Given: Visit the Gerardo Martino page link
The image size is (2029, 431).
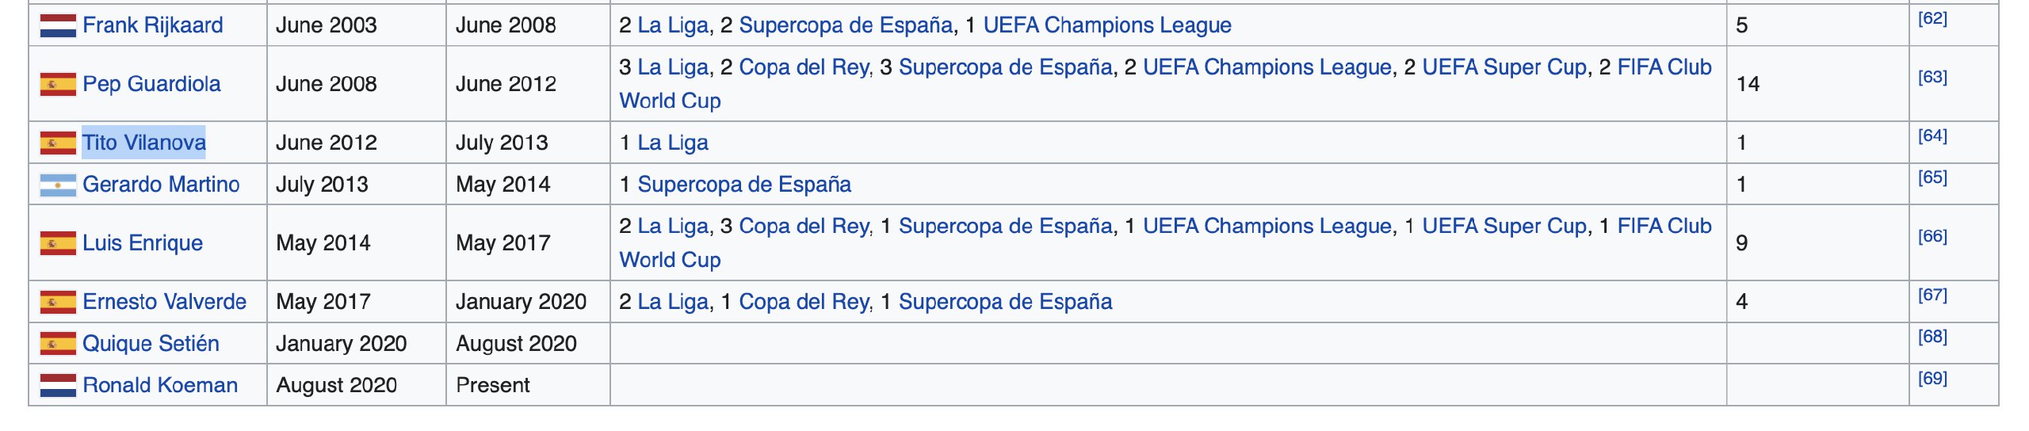Looking at the screenshot, I should pos(161,185).
